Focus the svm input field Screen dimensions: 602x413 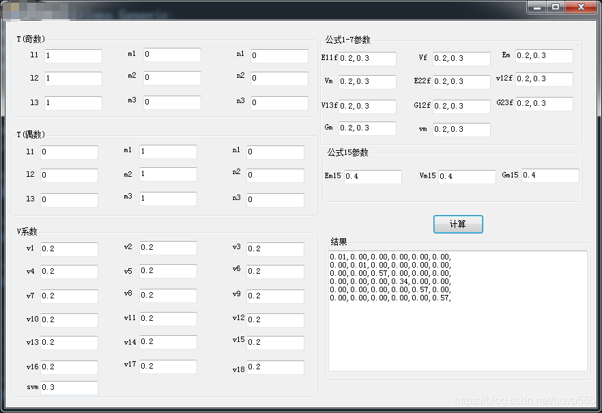pos(69,388)
